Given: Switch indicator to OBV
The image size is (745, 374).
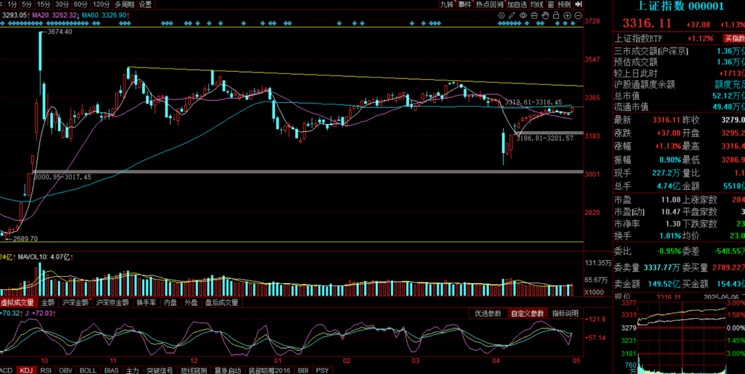Looking at the screenshot, I should (x=66, y=370).
